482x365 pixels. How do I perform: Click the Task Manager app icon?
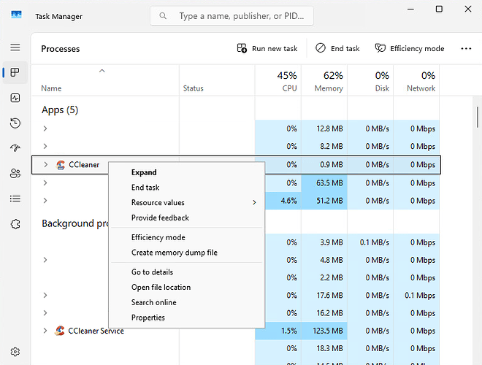point(16,15)
